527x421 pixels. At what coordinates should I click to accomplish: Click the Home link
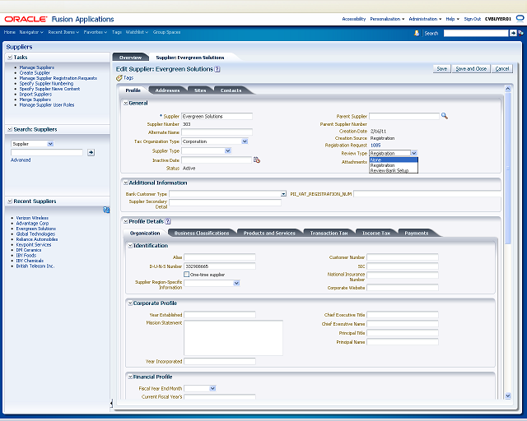[9, 32]
